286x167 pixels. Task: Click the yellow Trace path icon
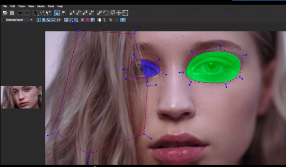click(104, 20)
